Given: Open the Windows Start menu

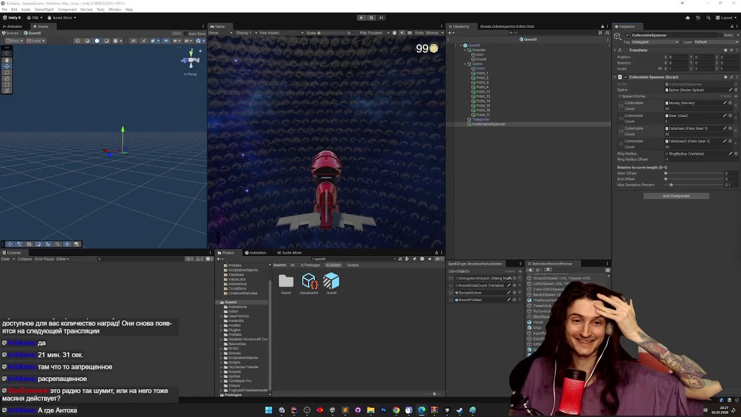Looking at the screenshot, I should pos(269,410).
